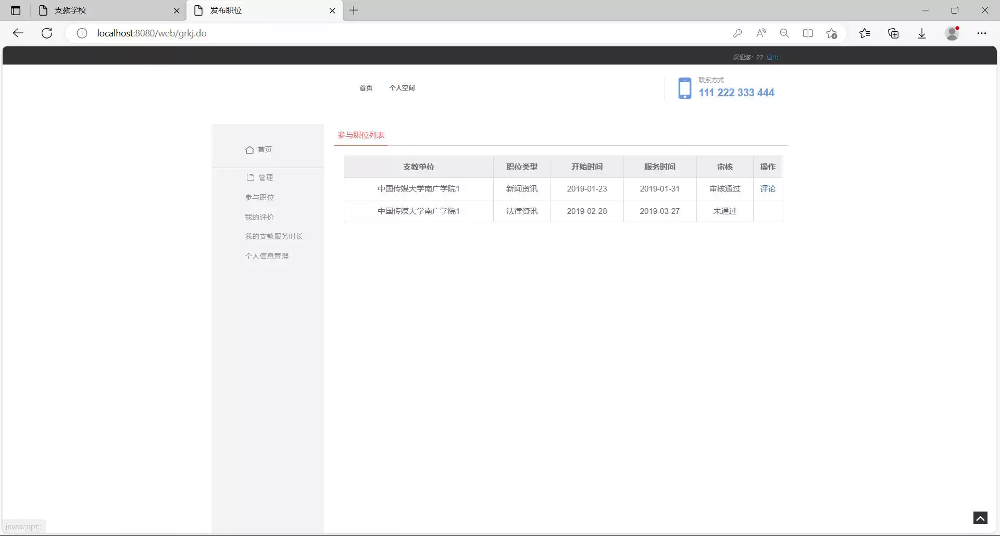Go back with the browser back arrow

coord(18,33)
